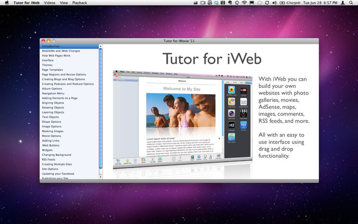Select the Creating Multiple Sites lesson

57,164
